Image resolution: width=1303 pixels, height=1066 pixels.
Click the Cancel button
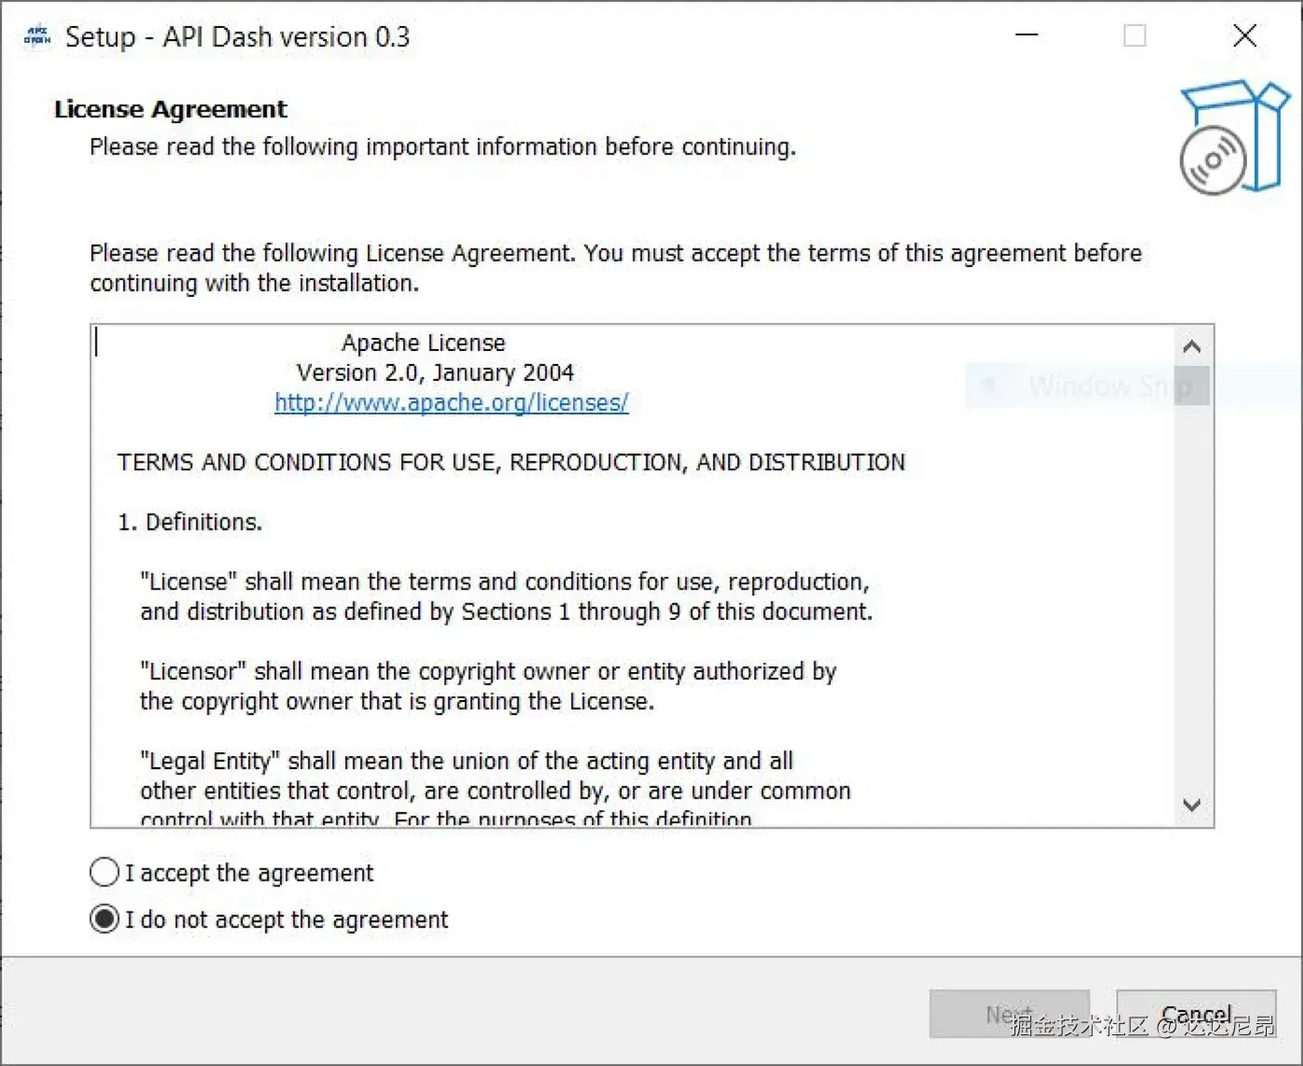(x=1196, y=1014)
